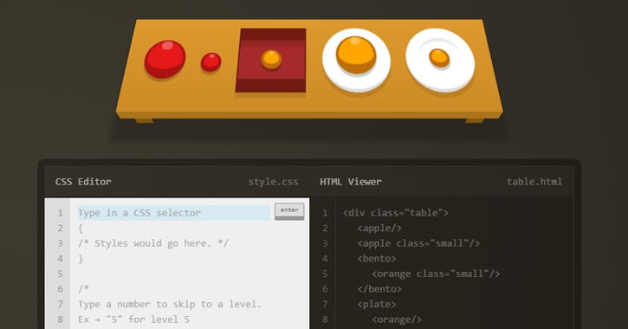628x329 pixels.
Task: Click the 'Styles would go here' comment line
Action: 153,243
